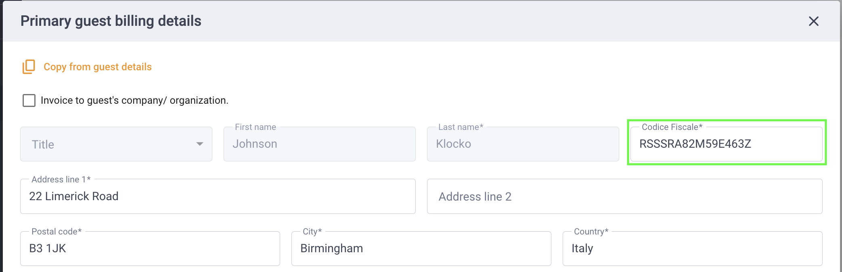Open the Country field set to Italy
Screen dimensions: 842x272
pyautogui.click(x=693, y=249)
